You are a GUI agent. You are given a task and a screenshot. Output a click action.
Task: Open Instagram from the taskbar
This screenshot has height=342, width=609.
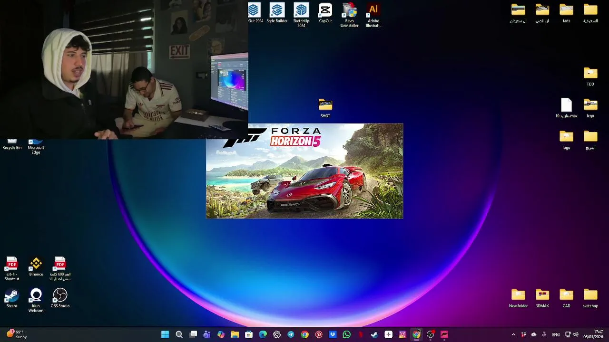pos(403,334)
